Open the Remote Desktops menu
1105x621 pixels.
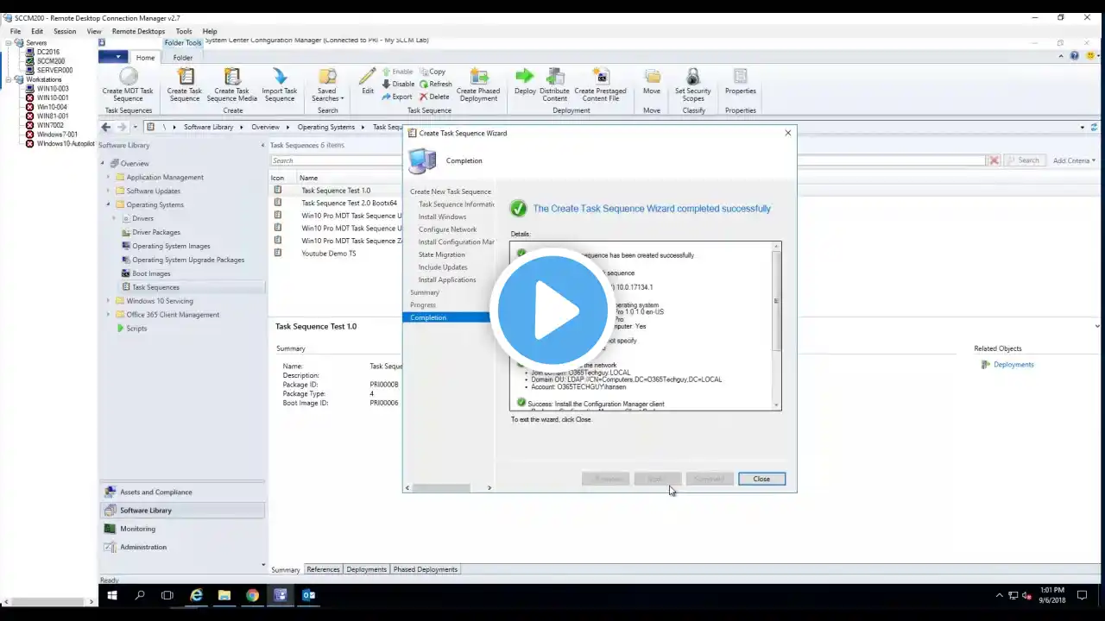[138, 31]
